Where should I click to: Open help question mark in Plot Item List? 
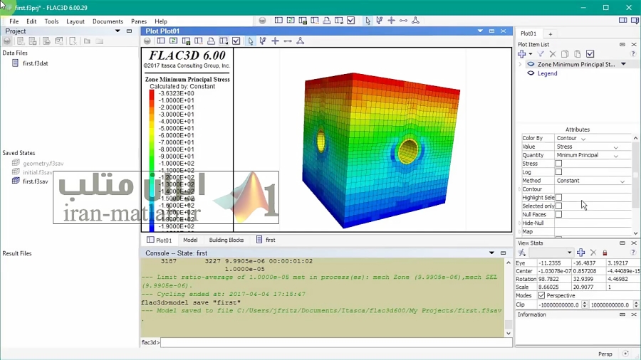(x=633, y=54)
